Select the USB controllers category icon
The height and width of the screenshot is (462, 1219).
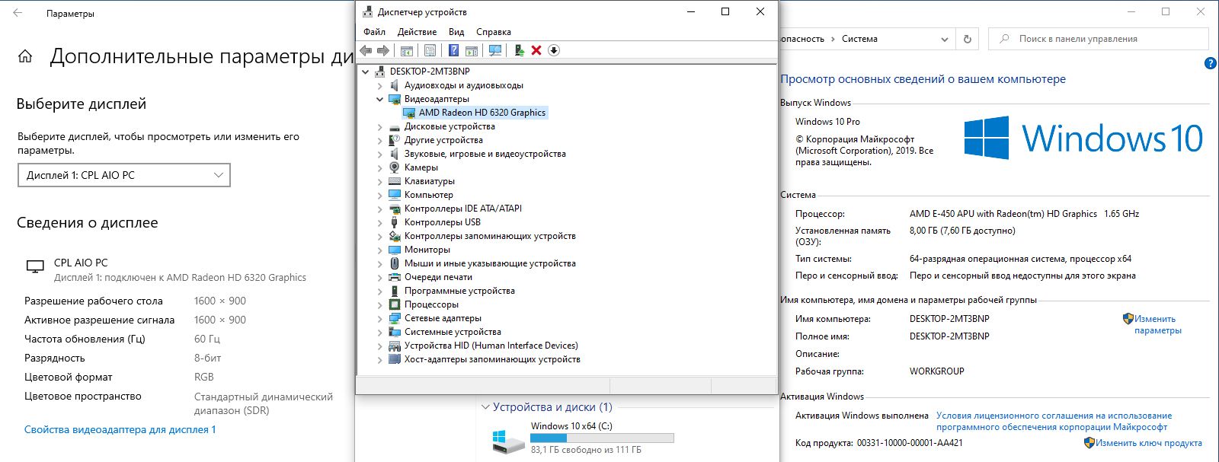click(x=395, y=222)
